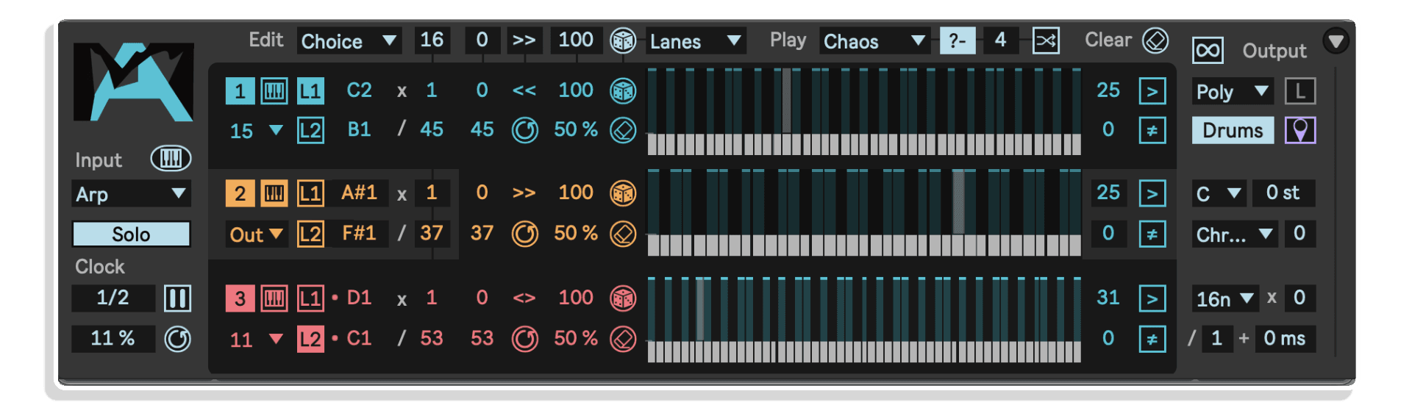Click the Clear eraser icon in top bar
The height and width of the screenshot is (405, 1412).
1155,40
